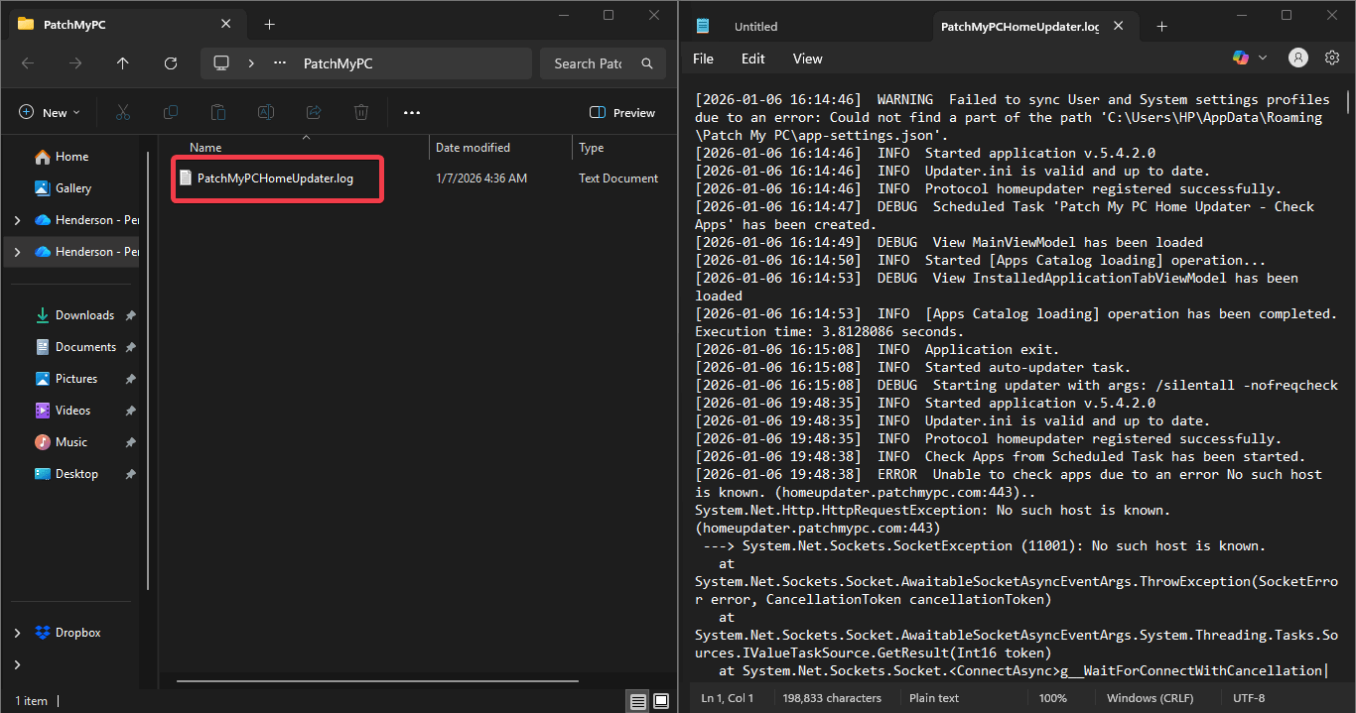Switch to thumbnail large icons view

coord(661,701)
